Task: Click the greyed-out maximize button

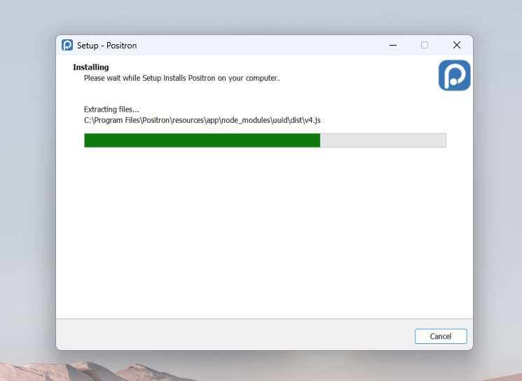Action: click(x=424, y=45)
